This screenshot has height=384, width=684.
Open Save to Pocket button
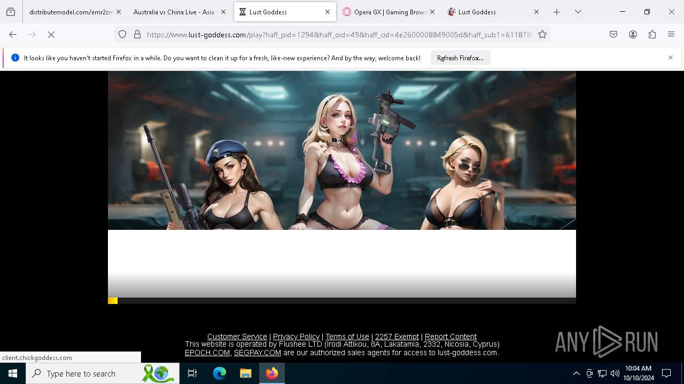pos(613,34)
